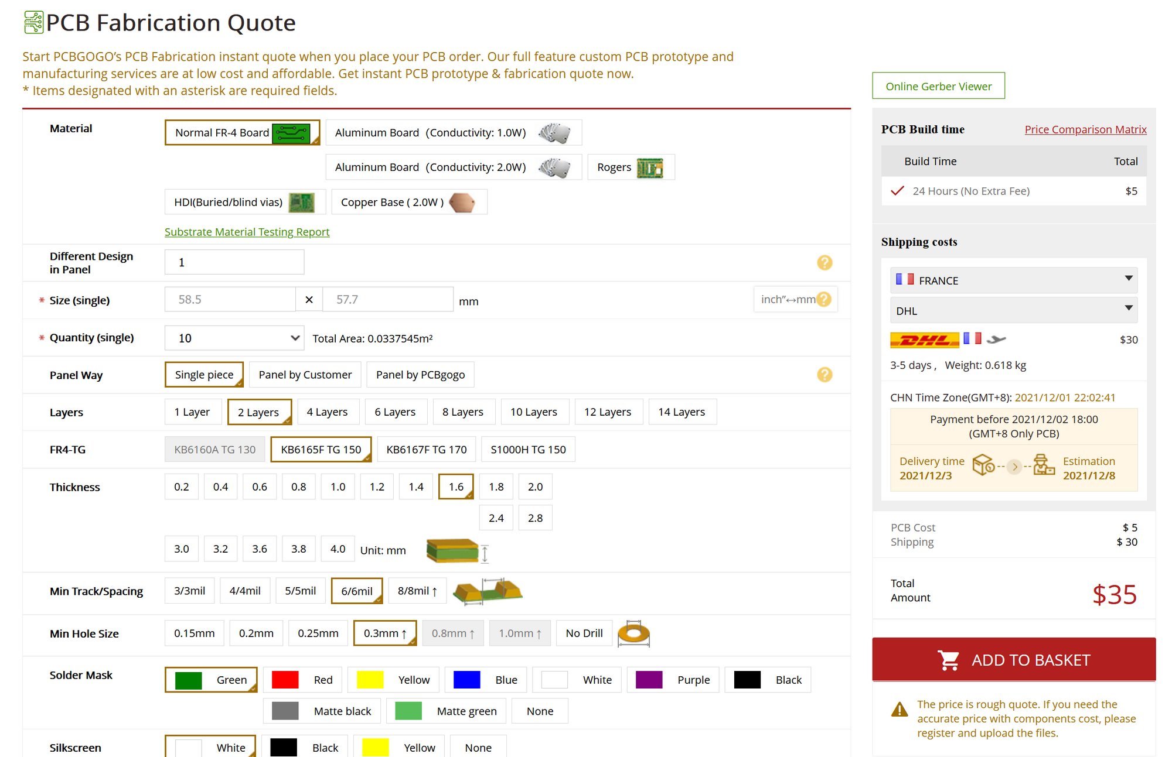Click the hole size ring illustration
Viewport: 1172px width, 757px height.
tap(633, 633)
